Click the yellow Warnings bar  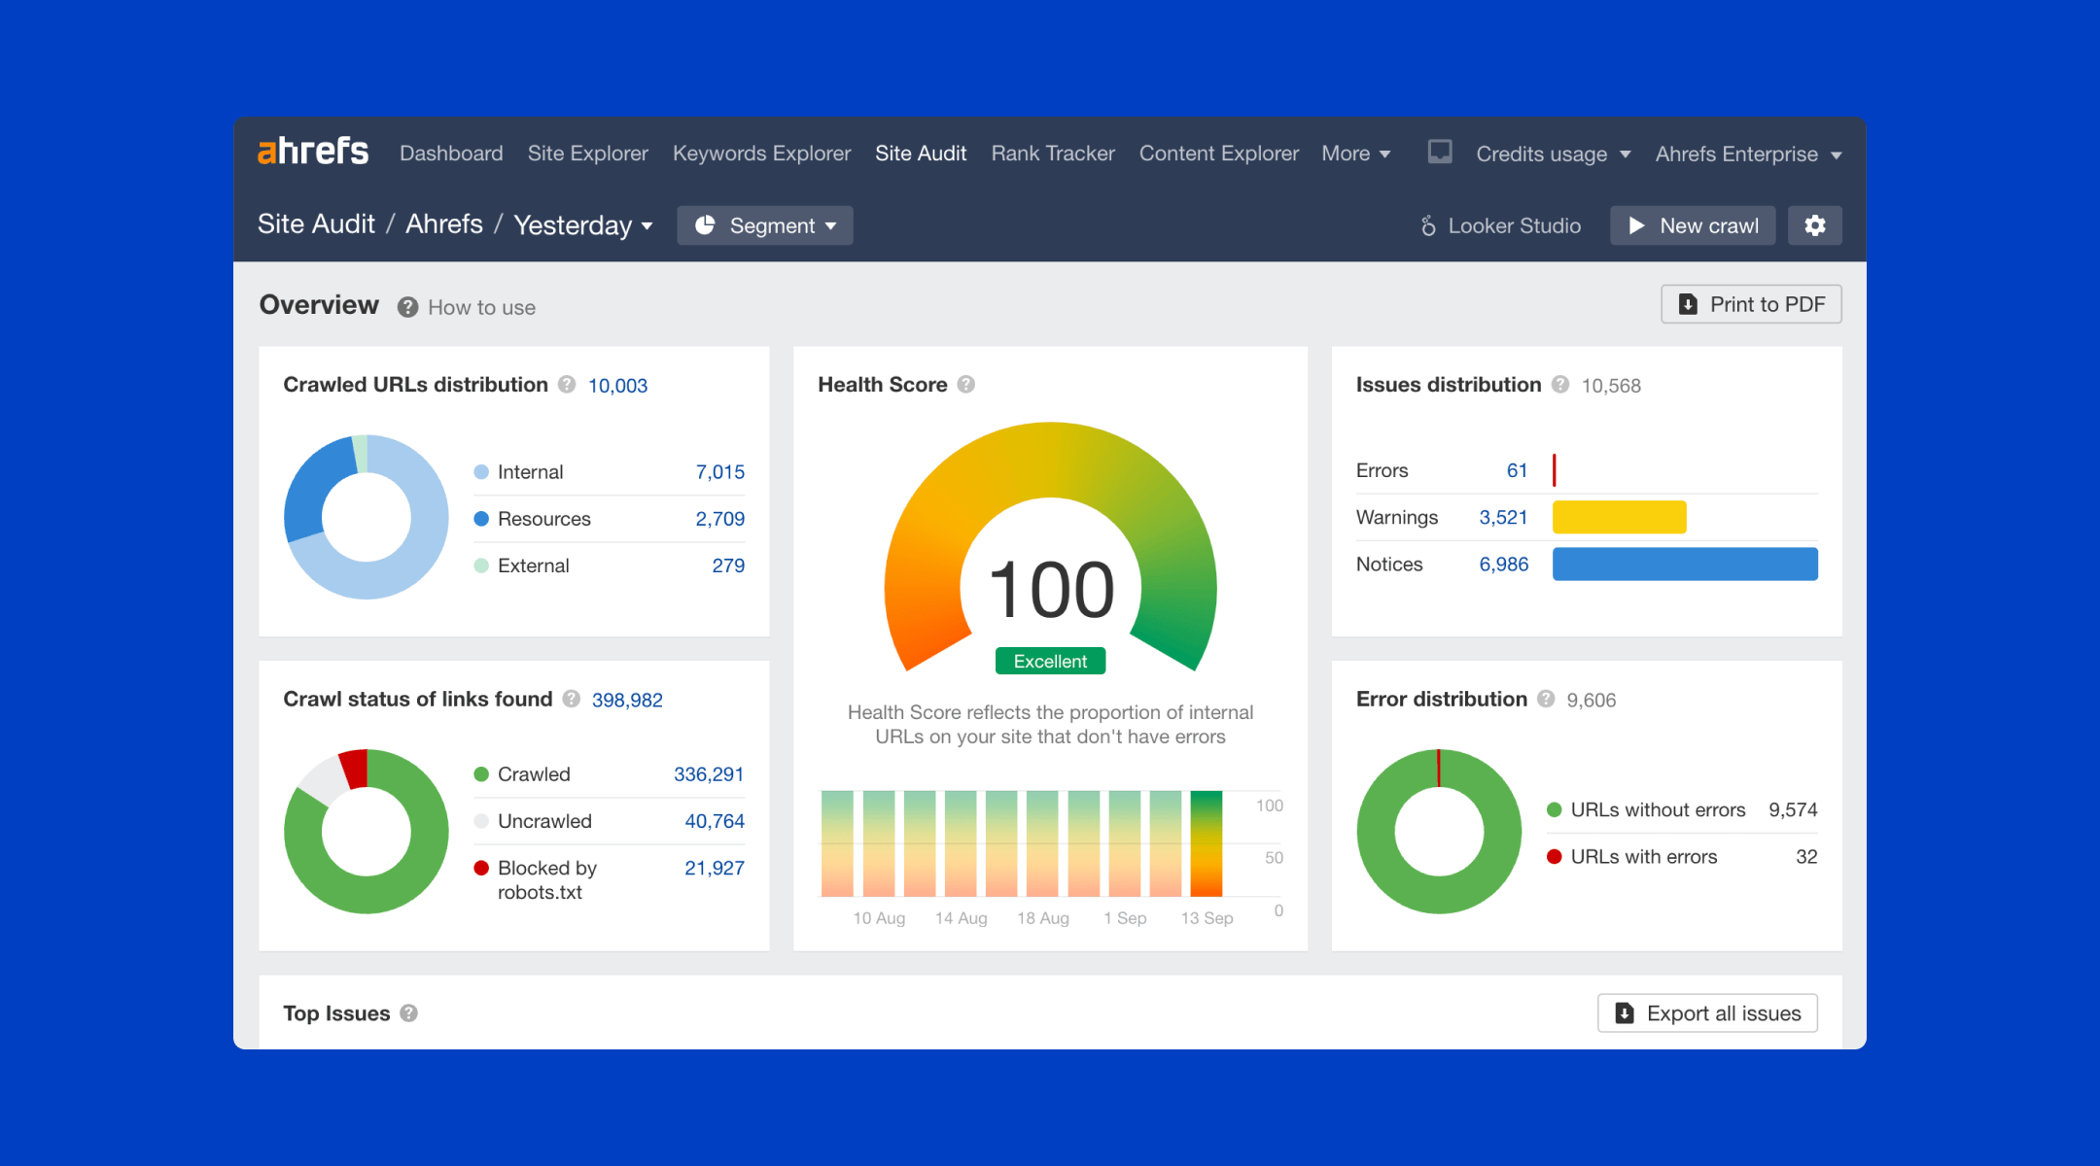point(1619,517)
